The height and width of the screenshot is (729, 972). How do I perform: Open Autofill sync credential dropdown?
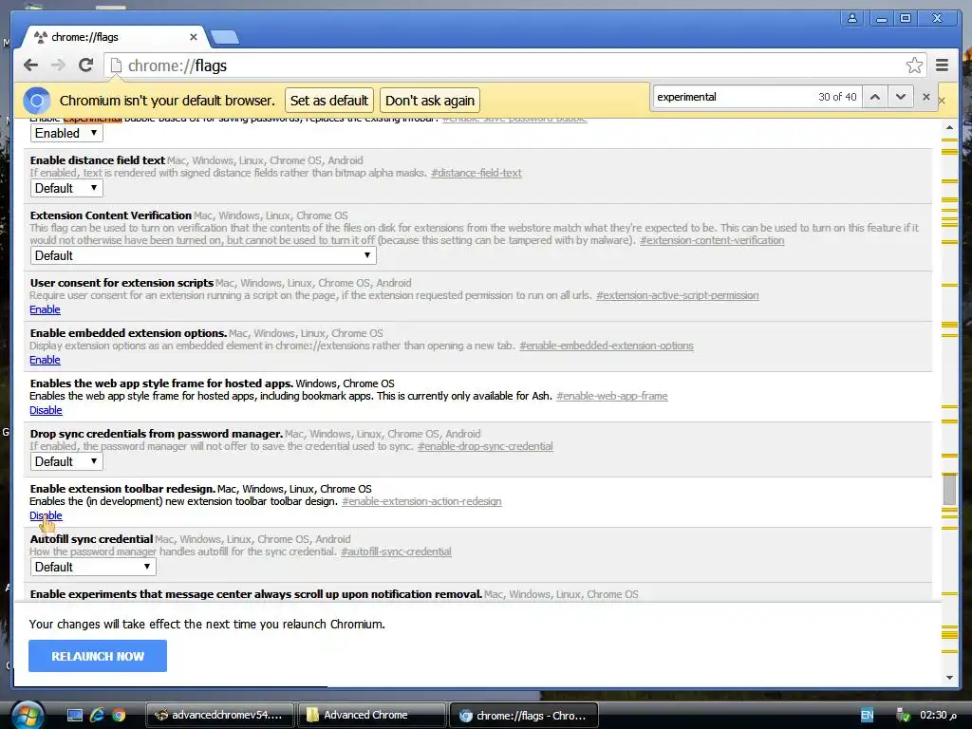93,568
